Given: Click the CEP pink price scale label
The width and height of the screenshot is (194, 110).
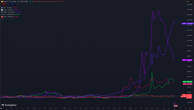Looking at the screenshot, I should pos(188,84).
